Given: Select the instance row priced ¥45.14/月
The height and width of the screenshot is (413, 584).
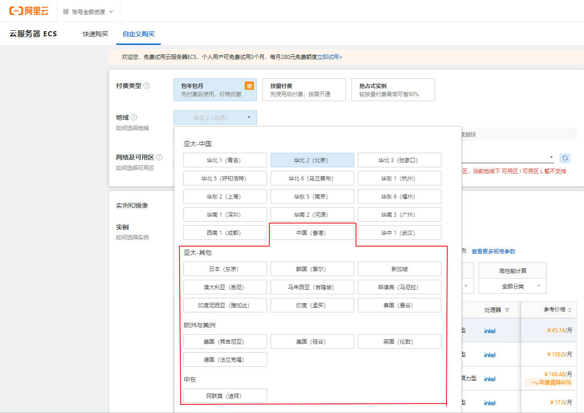Looking at the screenshot, I should click(519, 330).
